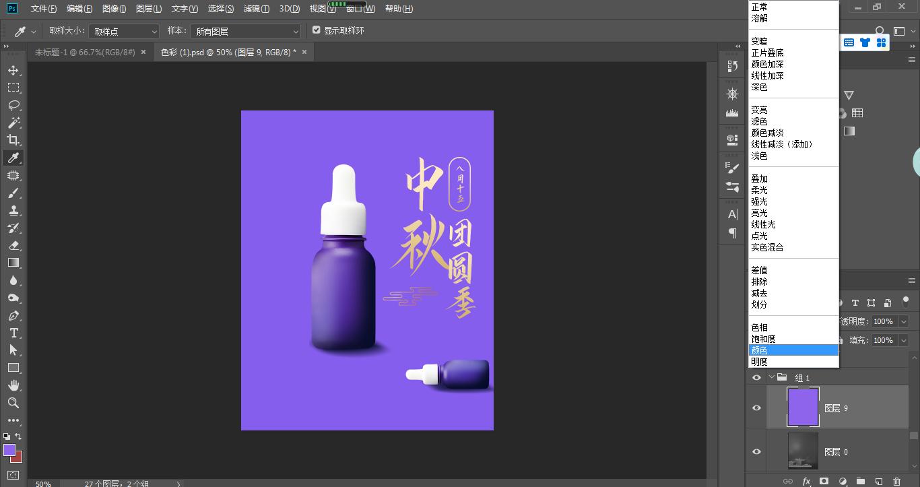The width and height of the screenshot is (920, 487).
Task: Open the 滤镜 menu
Action: (257, 9)
